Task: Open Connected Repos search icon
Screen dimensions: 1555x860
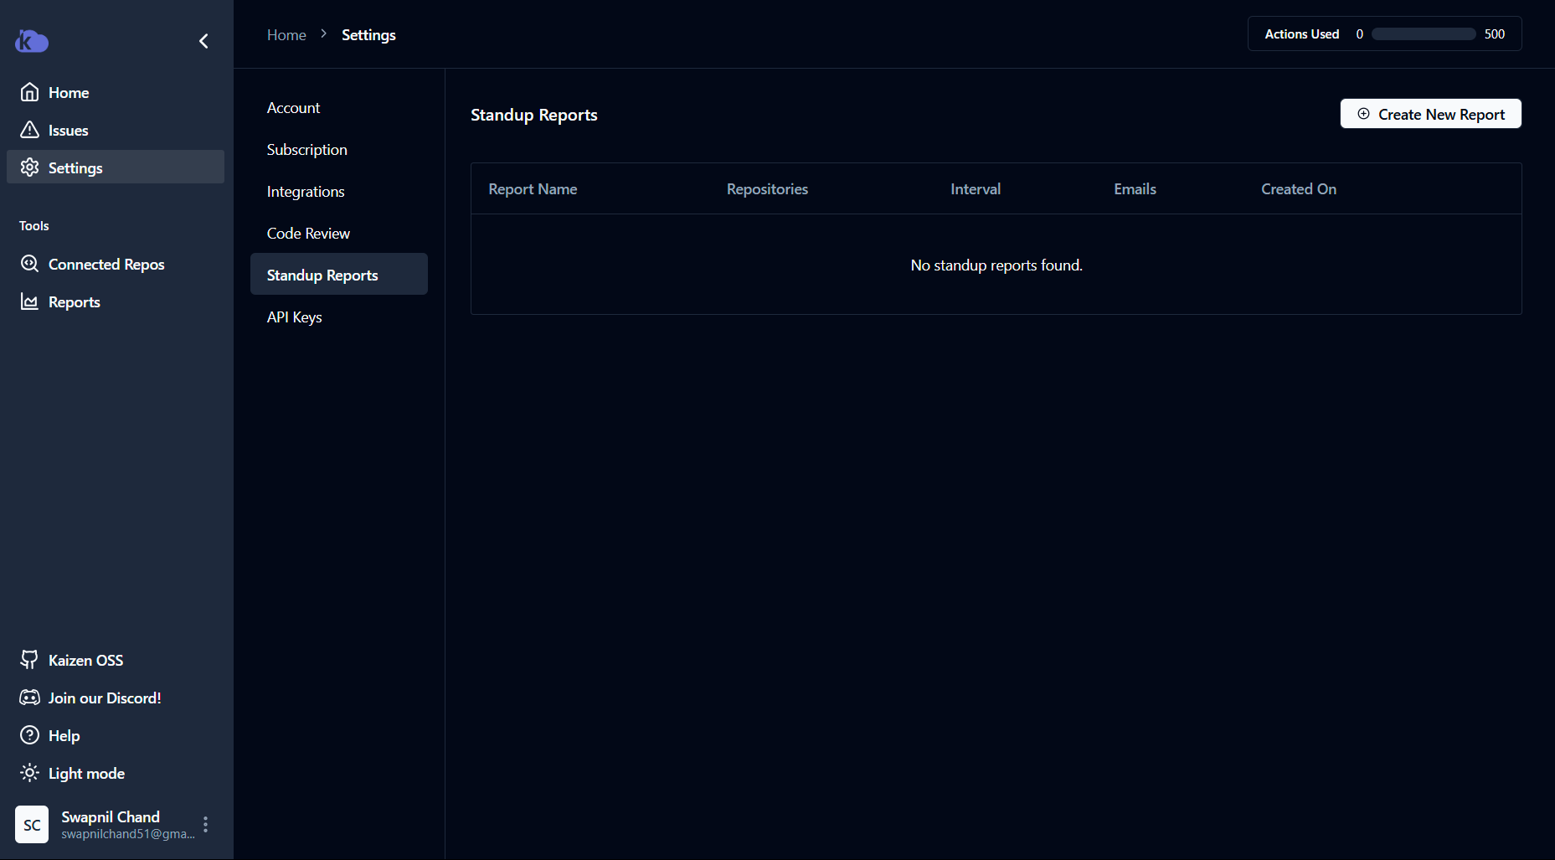Action: pos(29,264)
